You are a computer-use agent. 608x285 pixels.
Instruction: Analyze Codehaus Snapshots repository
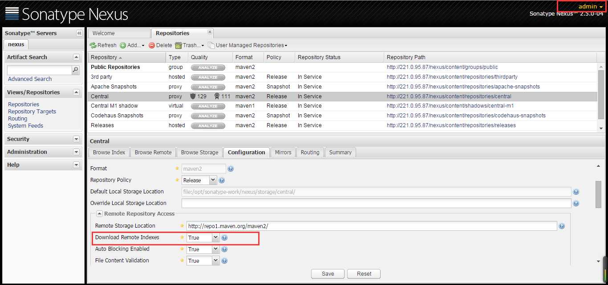click(x=208, y=116)
